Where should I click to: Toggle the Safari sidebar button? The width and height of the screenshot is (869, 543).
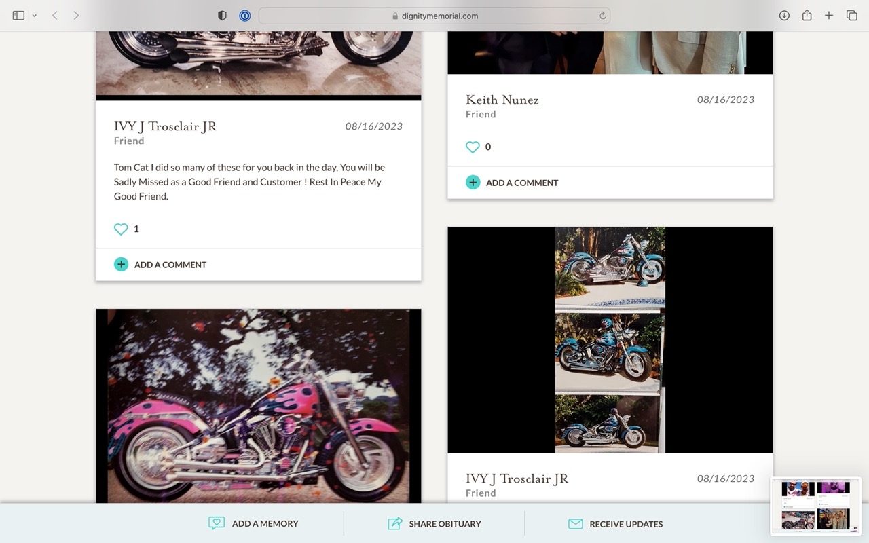click(x=18, y=15)
